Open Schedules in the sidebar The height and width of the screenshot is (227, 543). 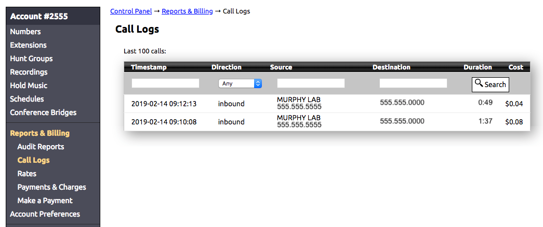(x=27, y=99)
